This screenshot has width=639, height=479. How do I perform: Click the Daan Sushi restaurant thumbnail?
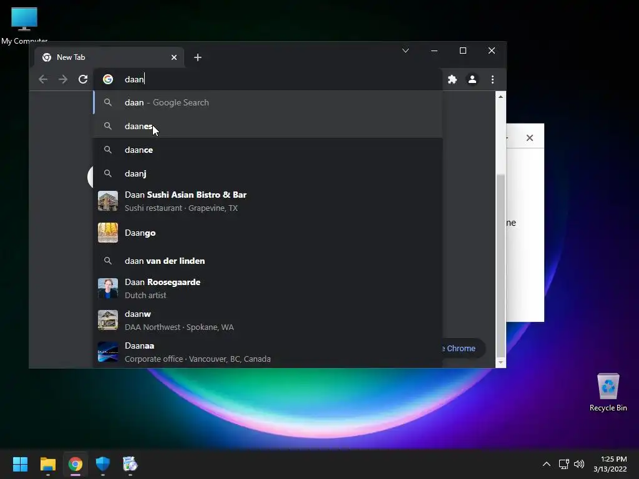[x=108, y=201]
